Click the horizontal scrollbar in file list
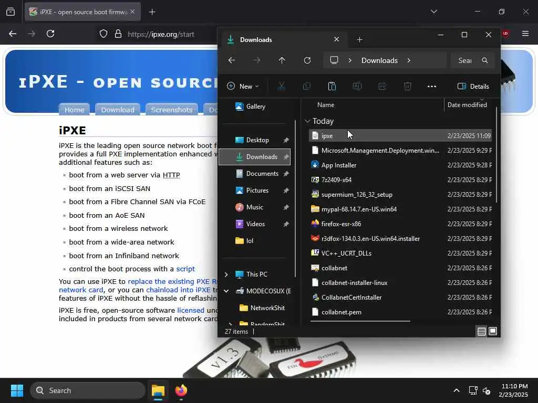Screen dimensions: 538x403 [x=360, y=321]
